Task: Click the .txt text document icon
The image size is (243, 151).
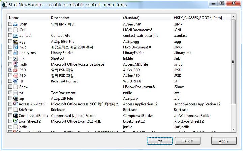Action: click(x=16, y=93)
